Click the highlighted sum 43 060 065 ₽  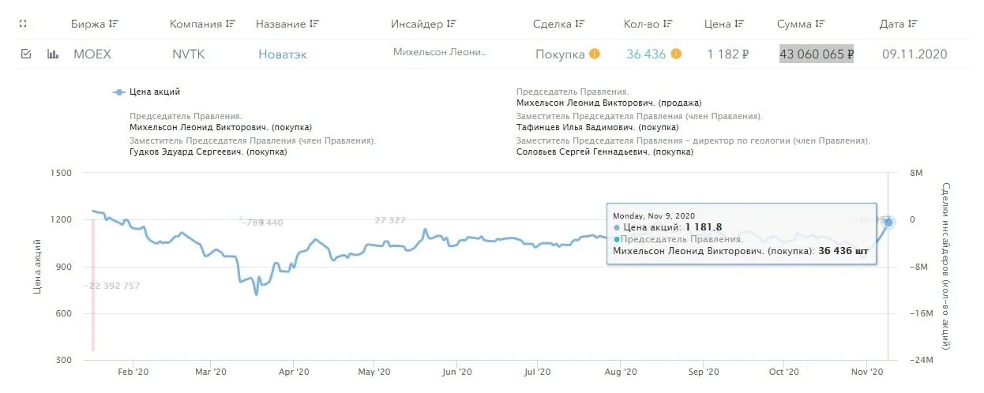pos(817,54)
